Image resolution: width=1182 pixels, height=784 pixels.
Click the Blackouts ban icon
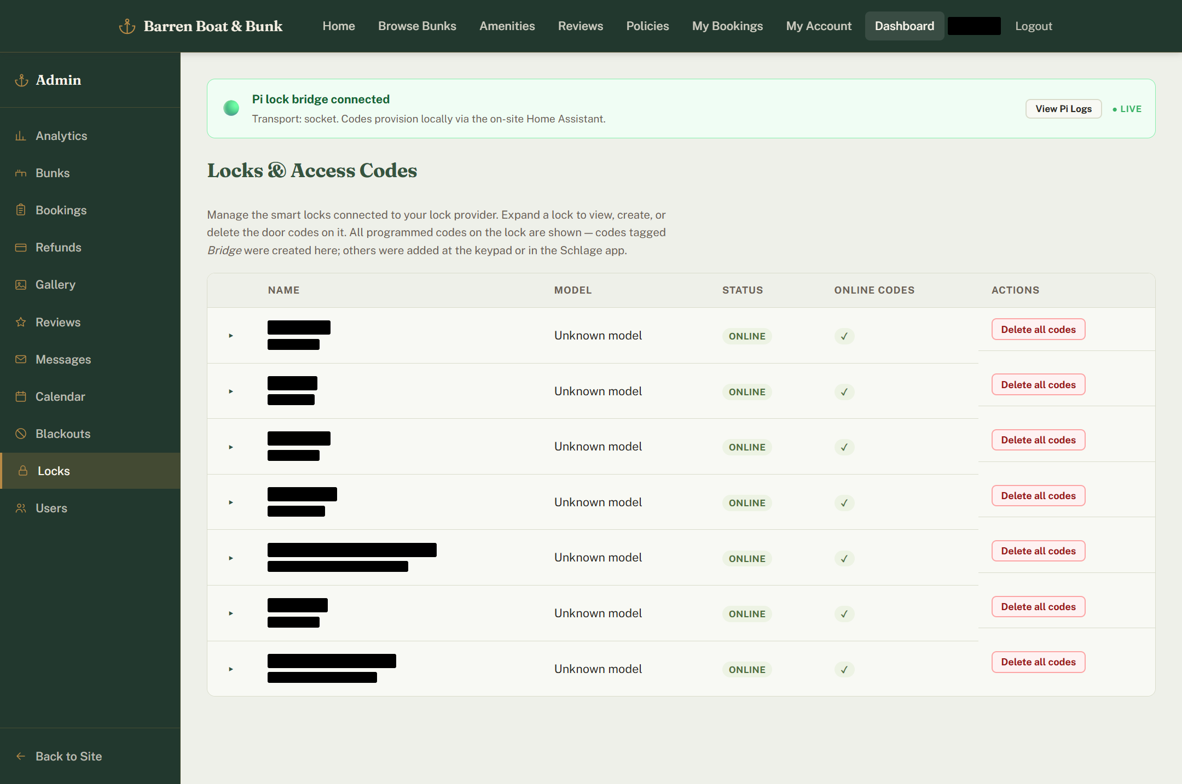tap(21, 434)
